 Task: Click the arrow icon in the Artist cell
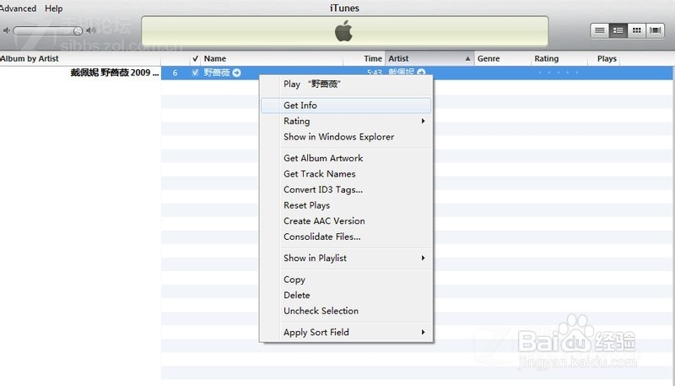pyautogui.click(x=421, y=72)
